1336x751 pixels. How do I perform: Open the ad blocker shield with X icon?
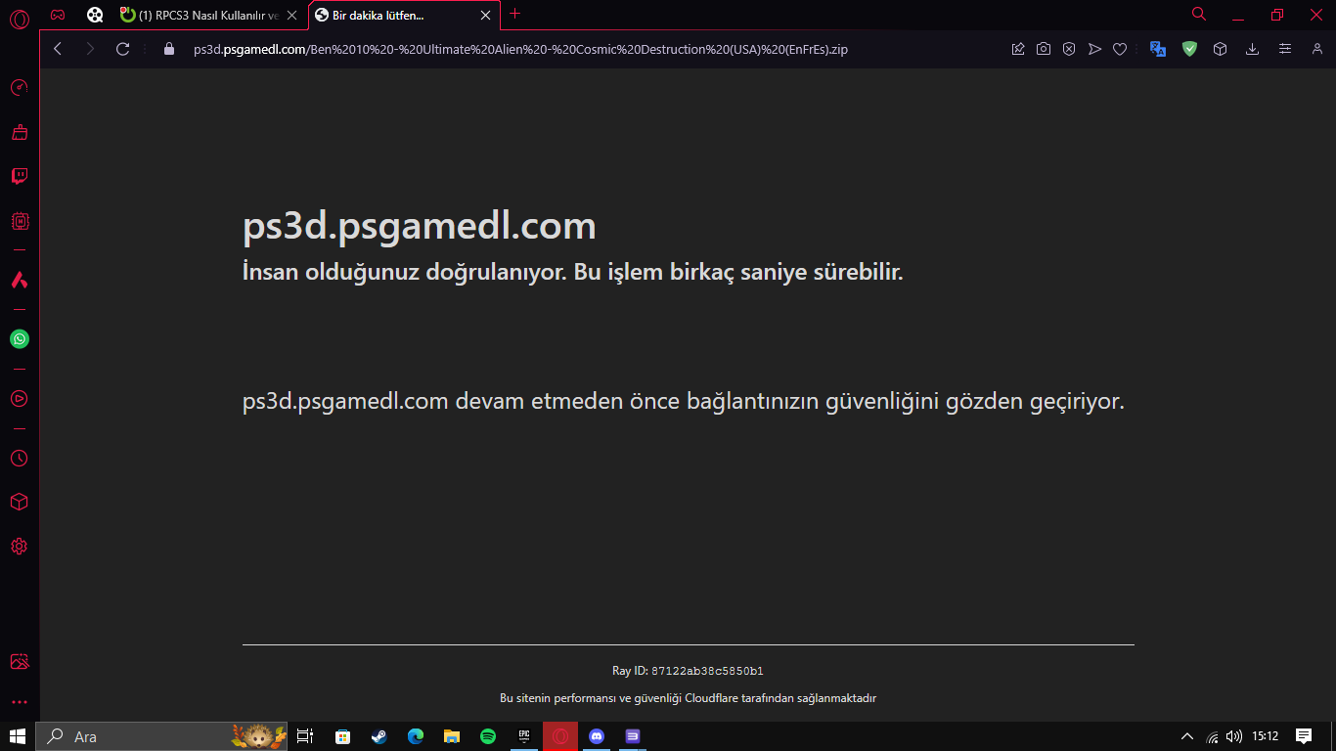[x=1069, y=49]
